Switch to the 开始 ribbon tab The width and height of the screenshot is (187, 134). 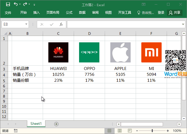pos(24,12)
